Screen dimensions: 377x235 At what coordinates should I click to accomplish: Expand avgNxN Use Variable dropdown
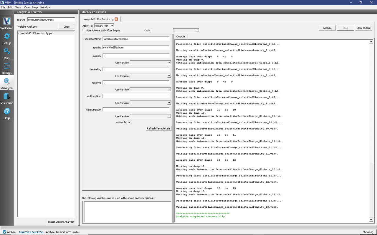tap(150, 63)
